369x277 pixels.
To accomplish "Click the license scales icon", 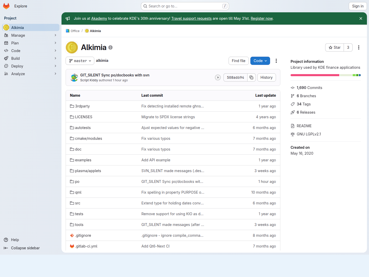I will tap(293, 134).
